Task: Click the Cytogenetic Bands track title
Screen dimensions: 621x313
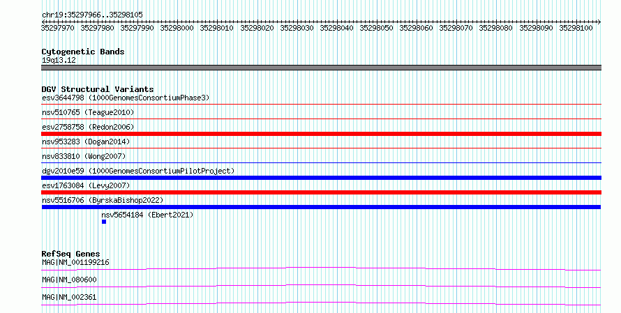Action: click(x=83, y=52)
